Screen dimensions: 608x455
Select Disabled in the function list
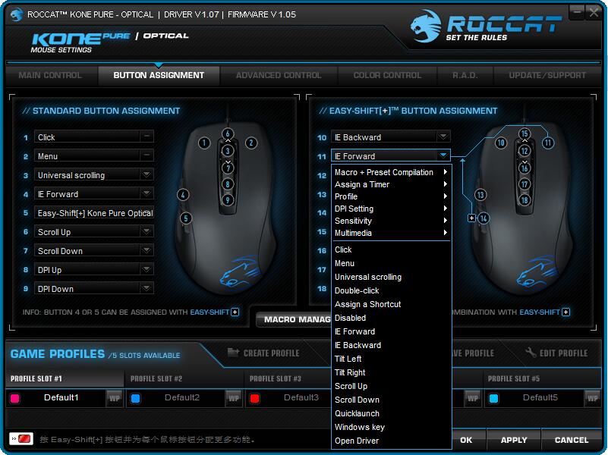pyautogui.click(x=391, y=318)
